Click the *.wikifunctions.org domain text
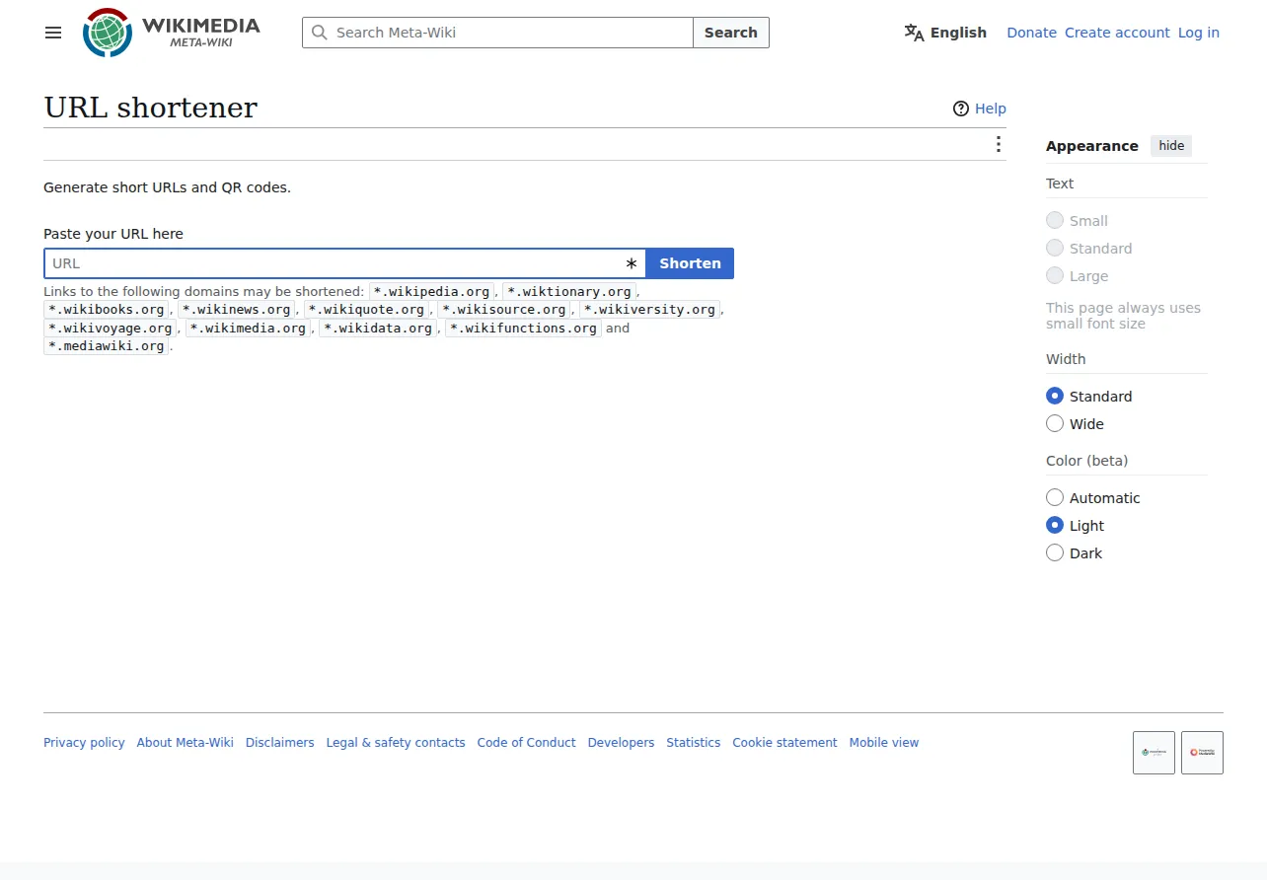This screenshot has height=880, width=1267. (524, 329)
